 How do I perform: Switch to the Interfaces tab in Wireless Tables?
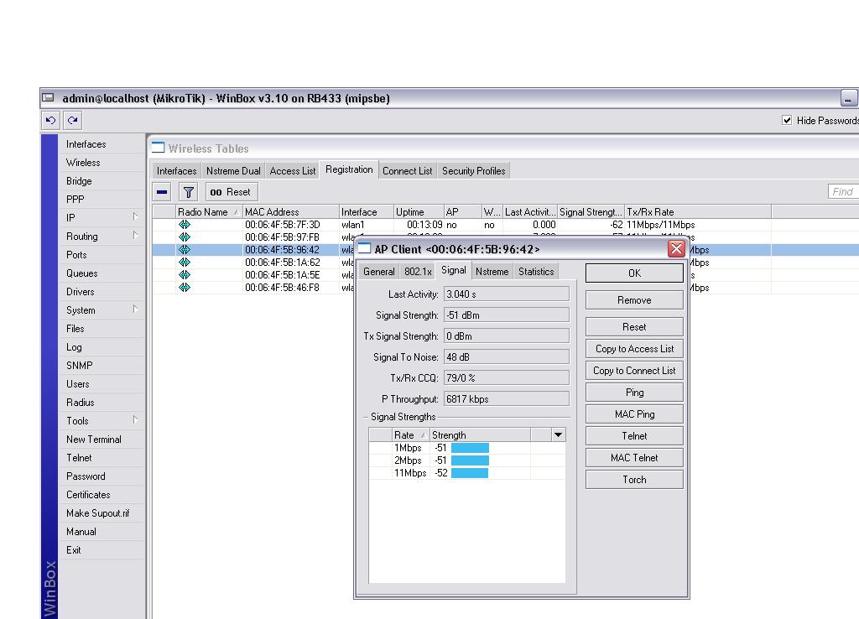tap(176, 171)
